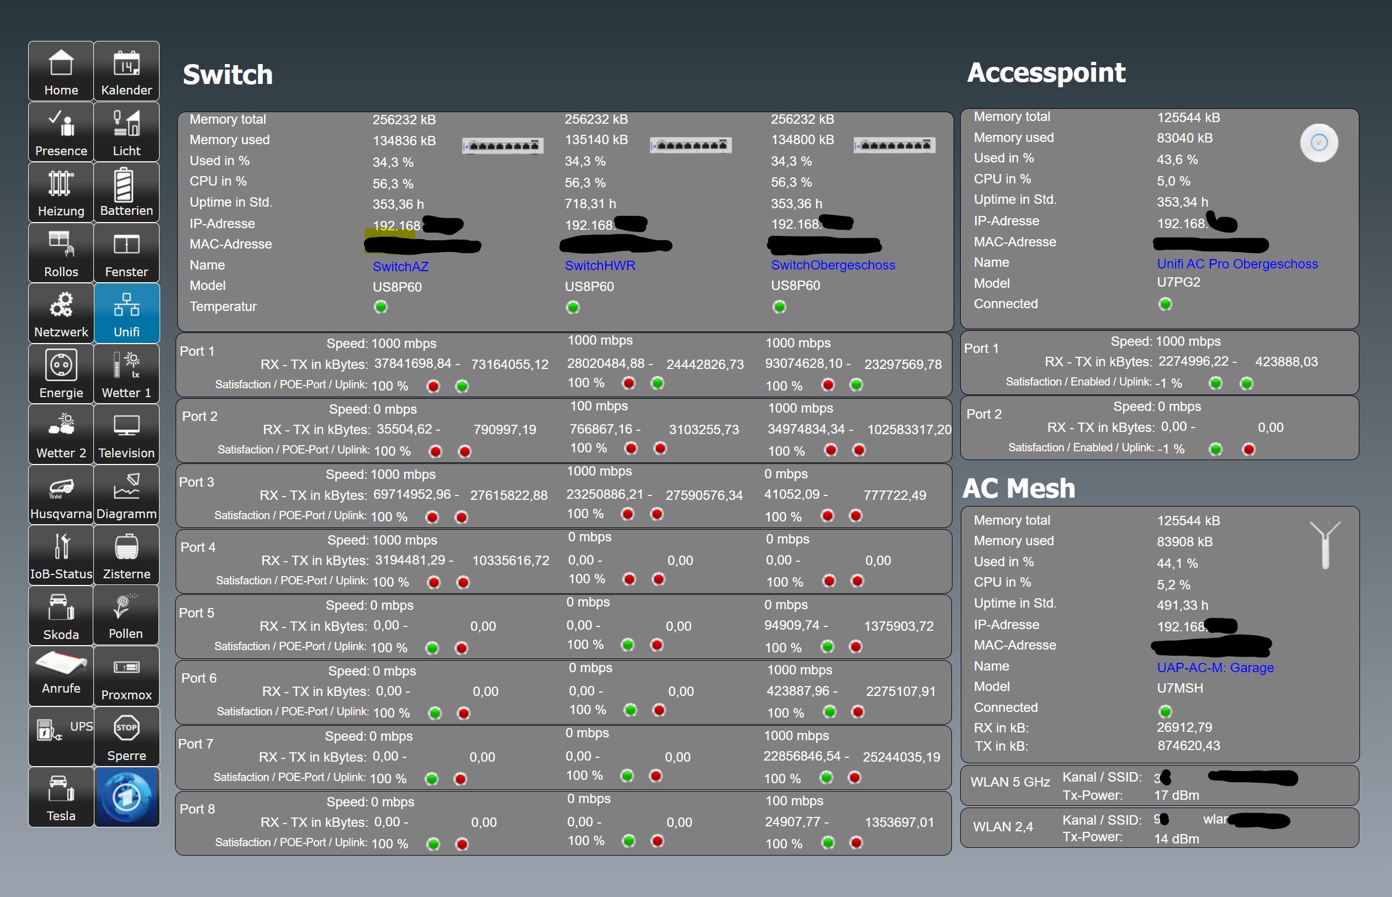This screenshot has height=897, width=1392.
Task: Click SwitchAZ temperature green status indicator
Action: tap(381, 307)
